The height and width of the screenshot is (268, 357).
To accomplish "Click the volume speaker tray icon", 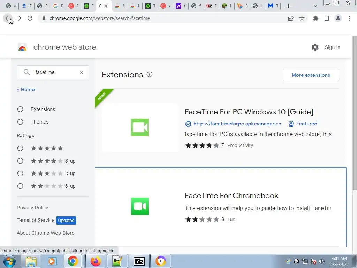I will pos(322,261).
